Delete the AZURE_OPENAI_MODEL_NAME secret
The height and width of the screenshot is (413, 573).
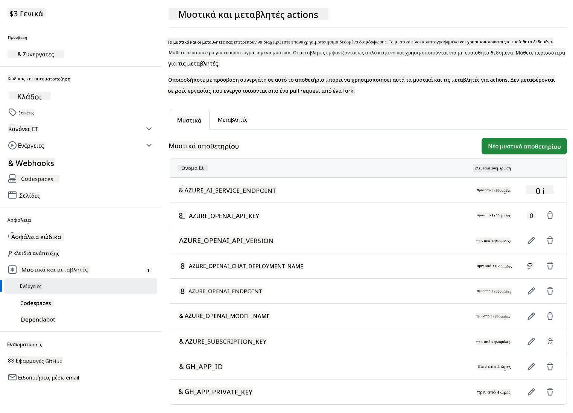tap(550, 316)
